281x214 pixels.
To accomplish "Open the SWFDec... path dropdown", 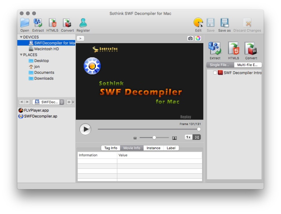I will click(x=48, y=102).
